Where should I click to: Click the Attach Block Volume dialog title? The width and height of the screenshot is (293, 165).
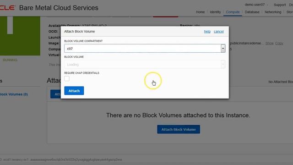[79, 32]
